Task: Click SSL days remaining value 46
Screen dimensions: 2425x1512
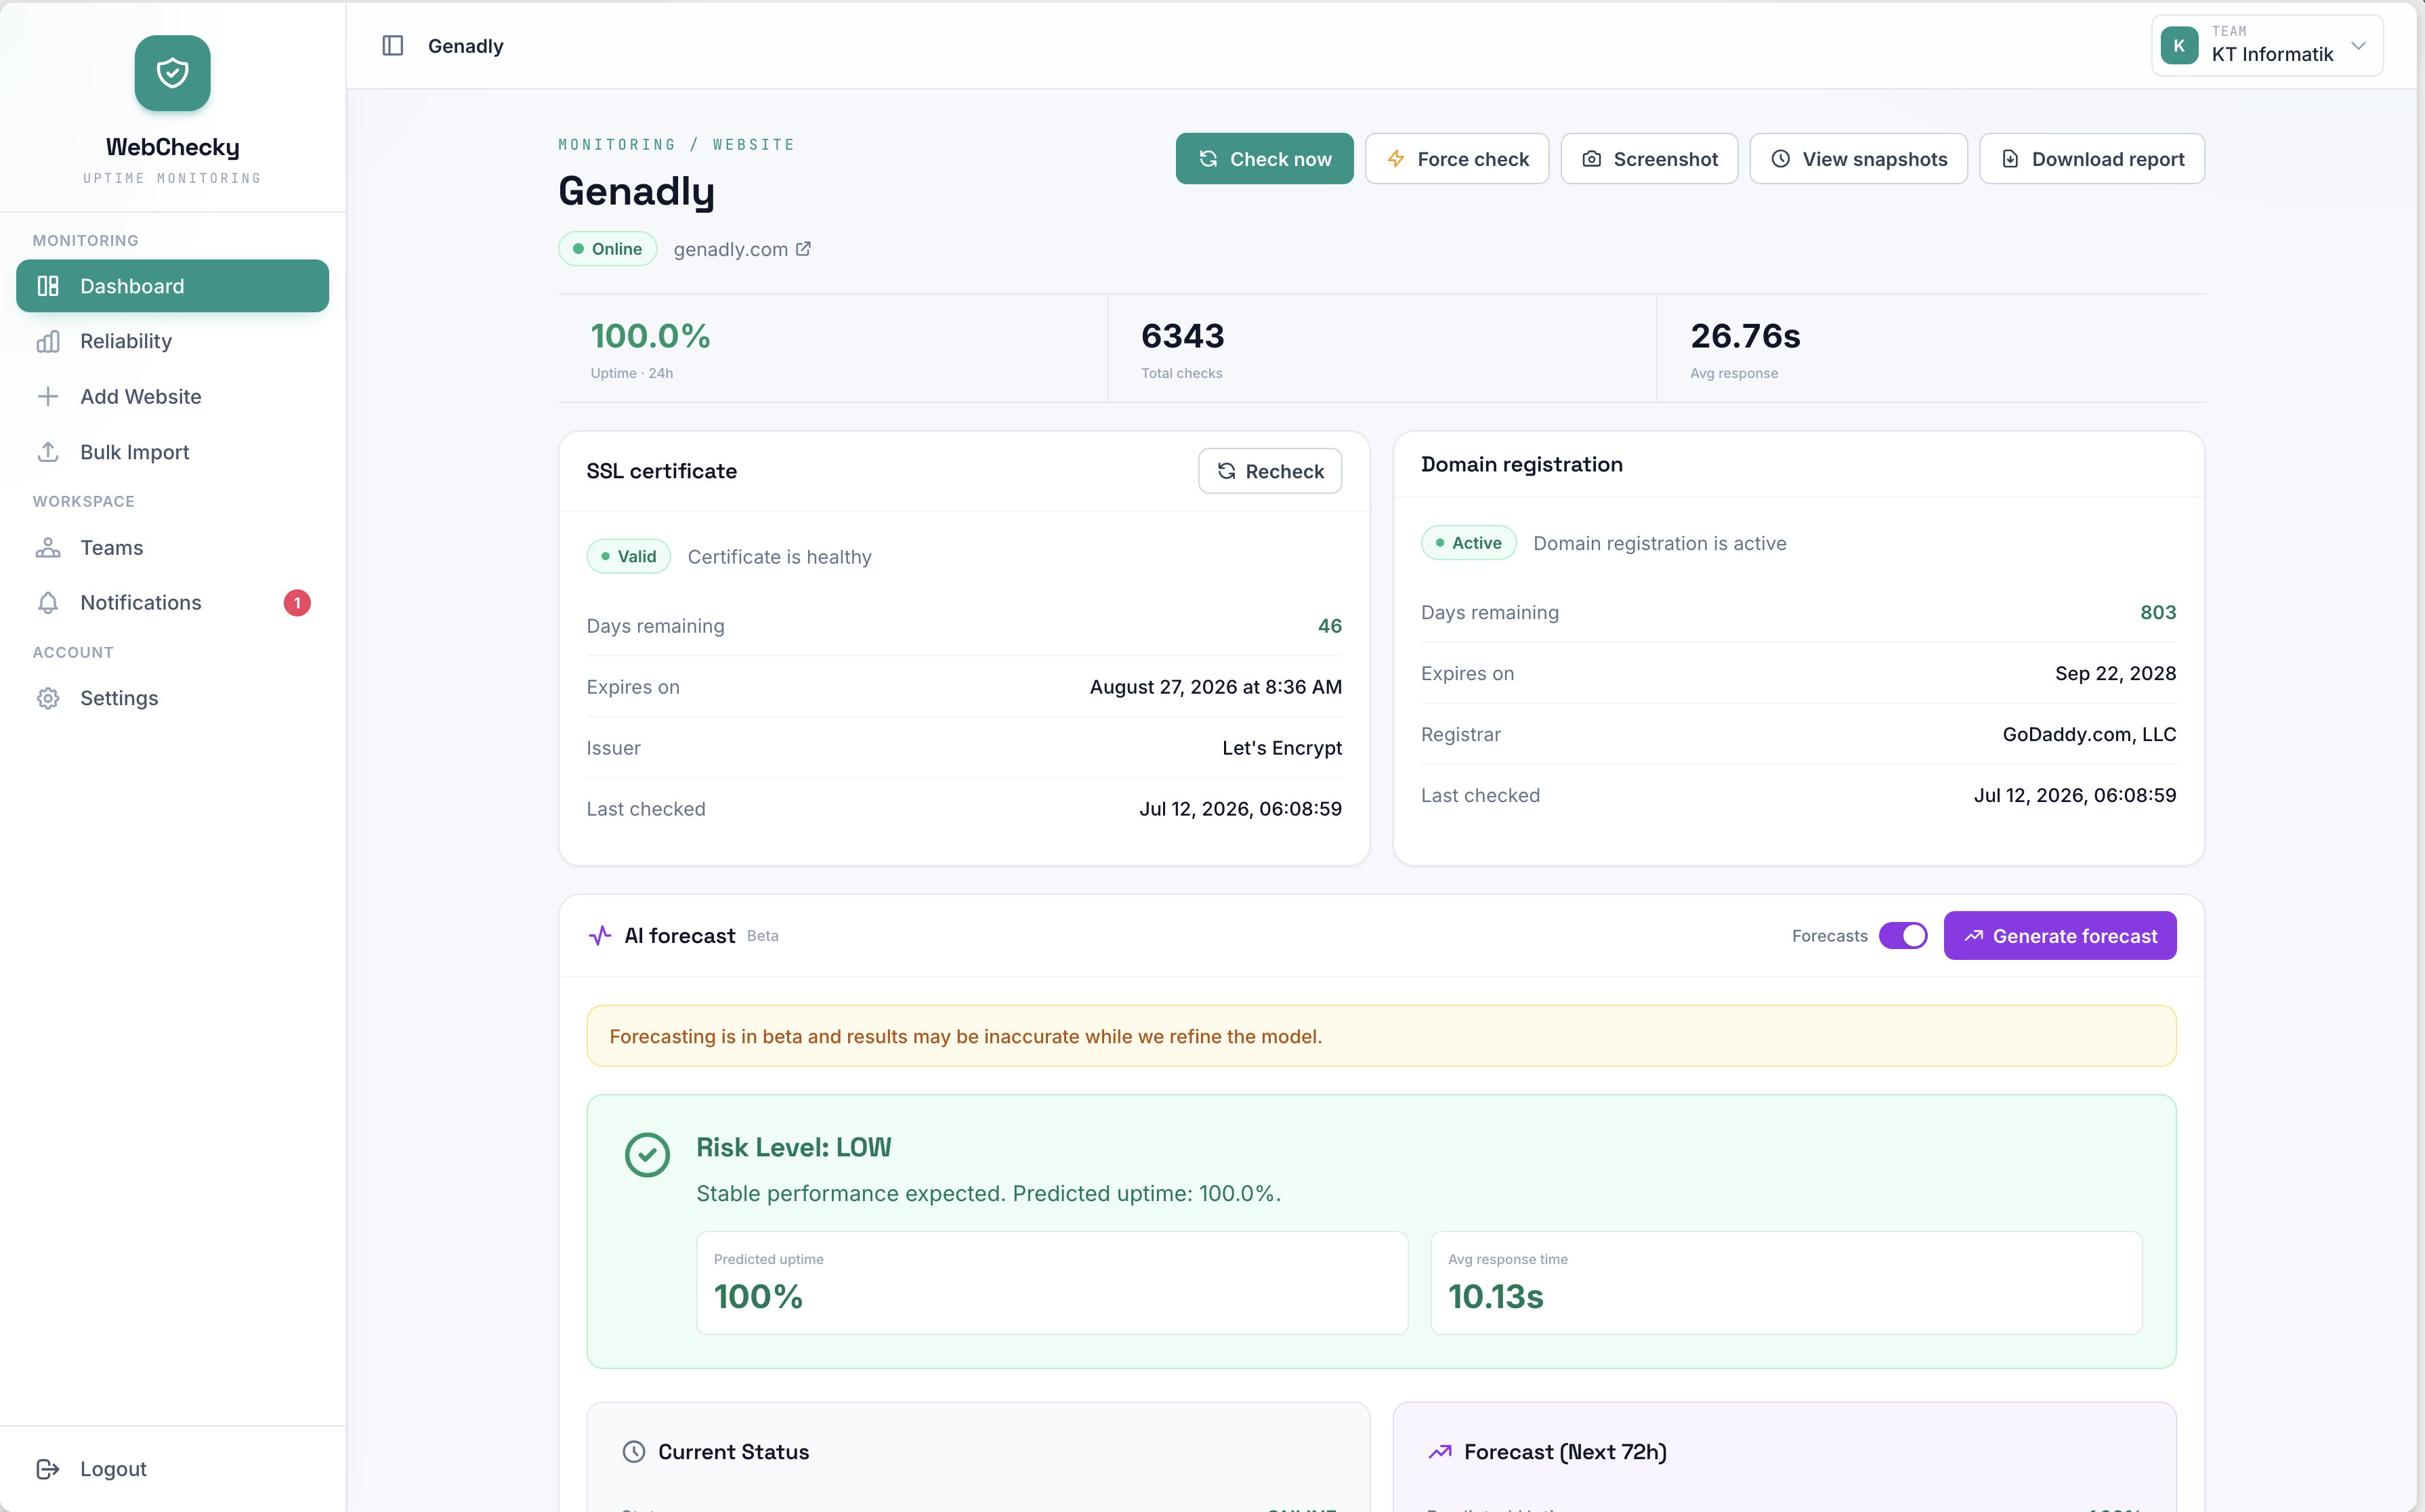Action: 1330,626
